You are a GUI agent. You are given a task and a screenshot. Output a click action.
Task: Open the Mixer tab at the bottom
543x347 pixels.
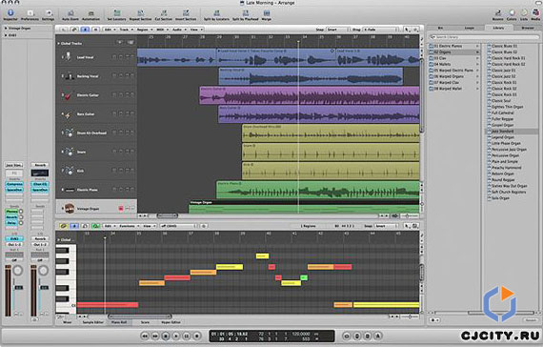[68, 322]
